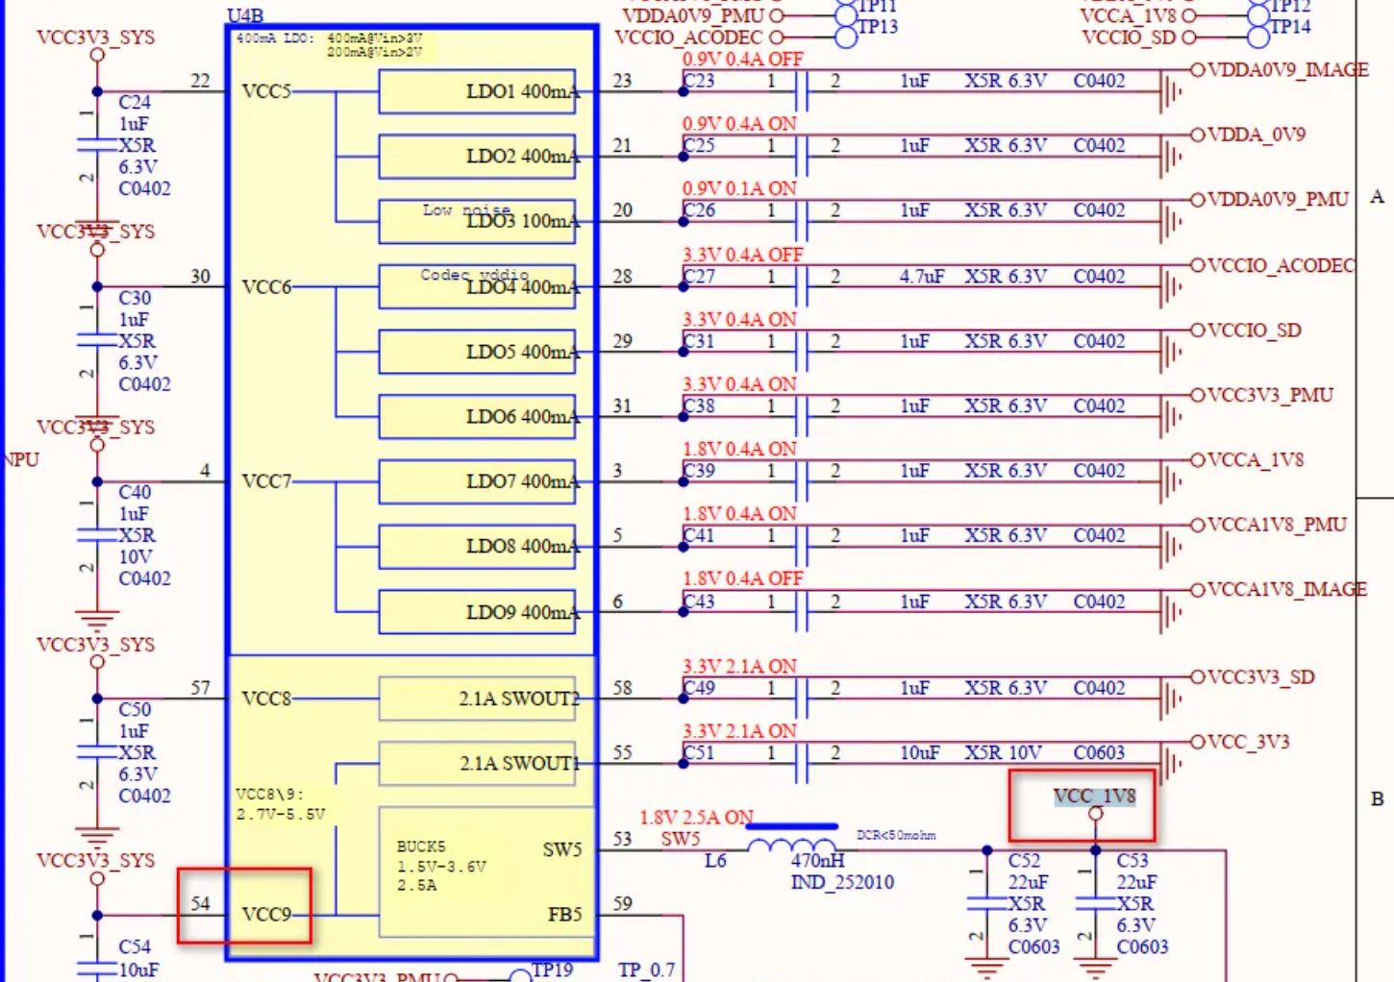Click the FB5 pin label
This screenshot has height=982, width=1394.
pyautogui.click(x=564, y=915)
